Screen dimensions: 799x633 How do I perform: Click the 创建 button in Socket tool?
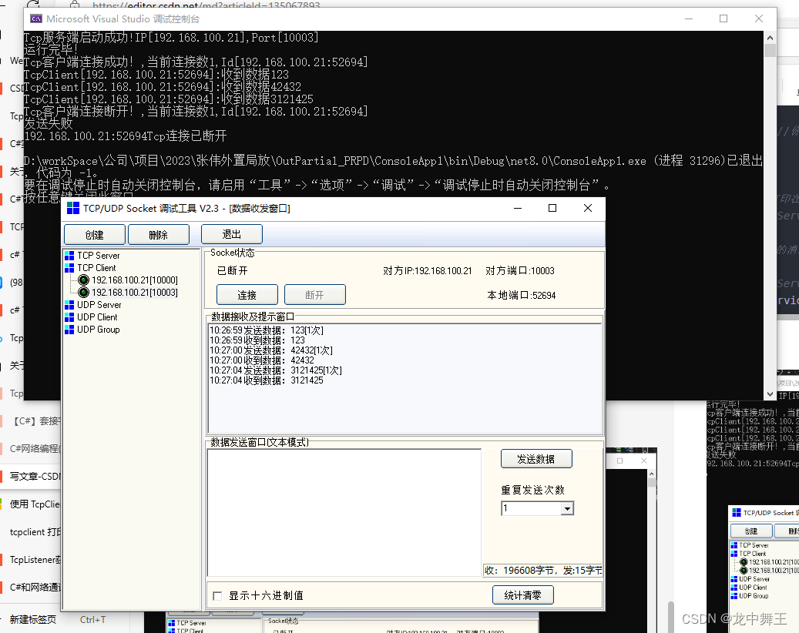point(95,235)
